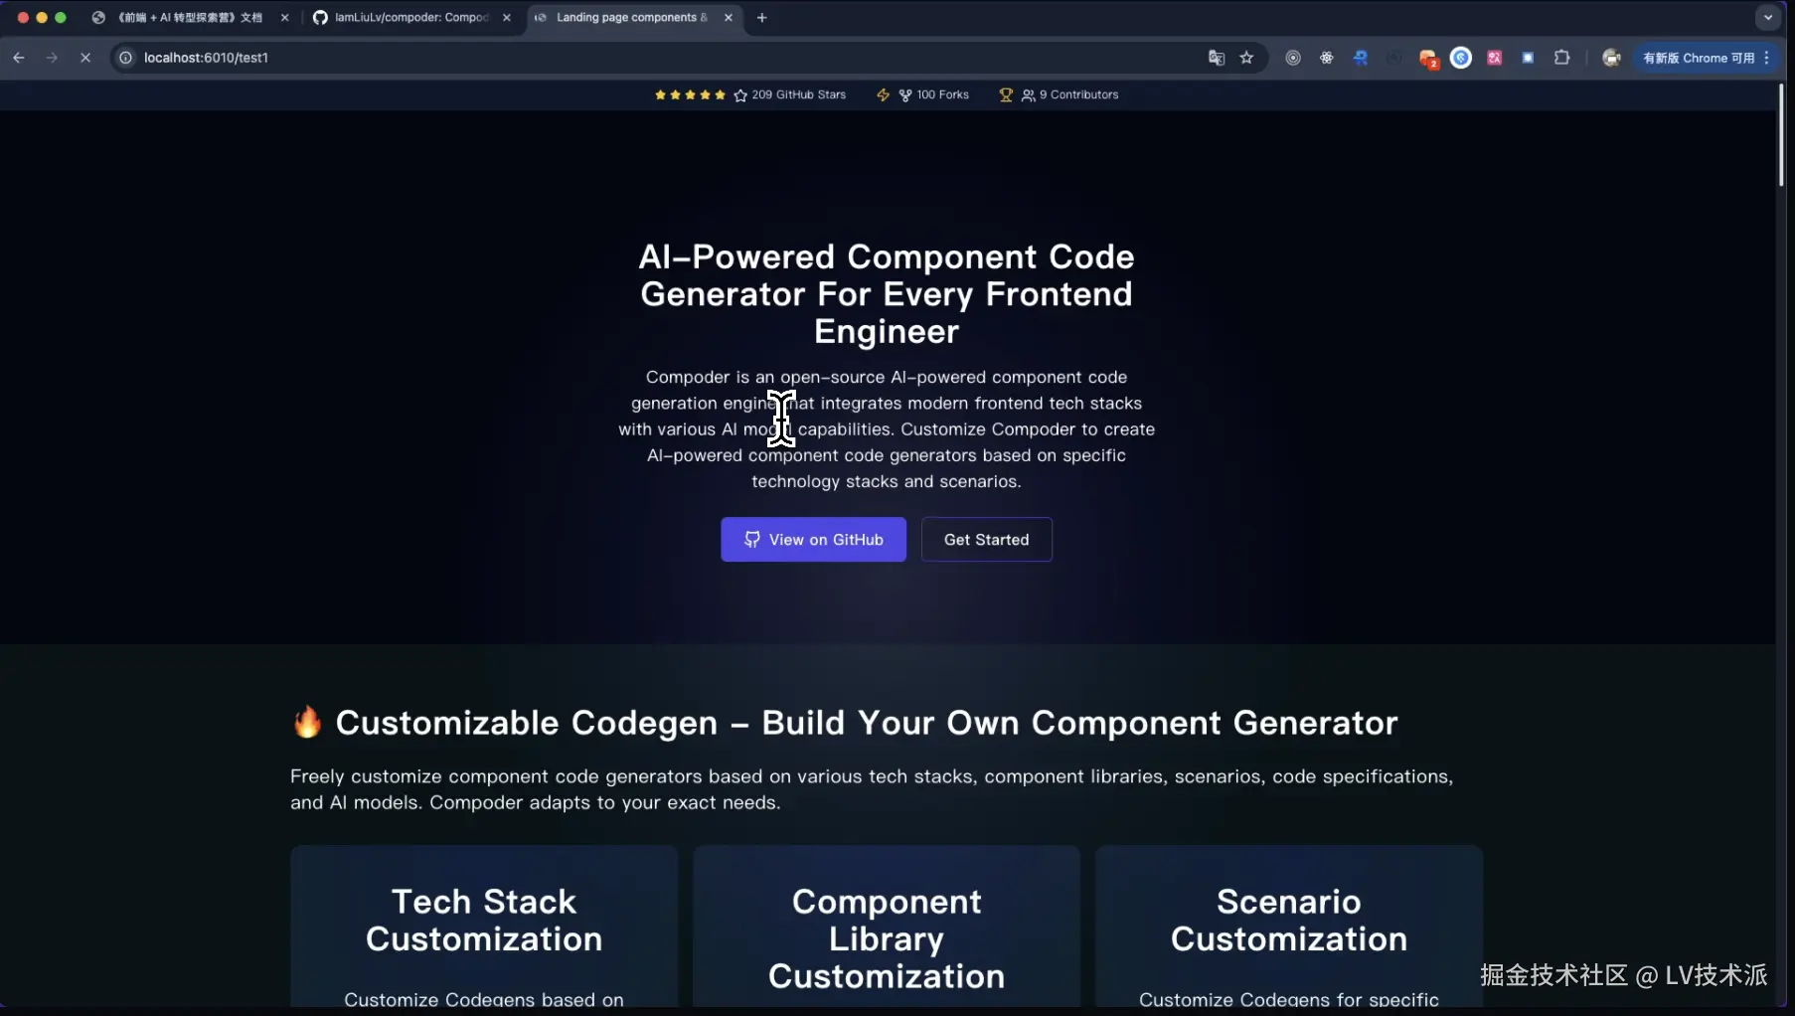Open the Chrome profile avatar
The height and width of the screenshot is (1016, 1795).
(x=1612, y=58)
